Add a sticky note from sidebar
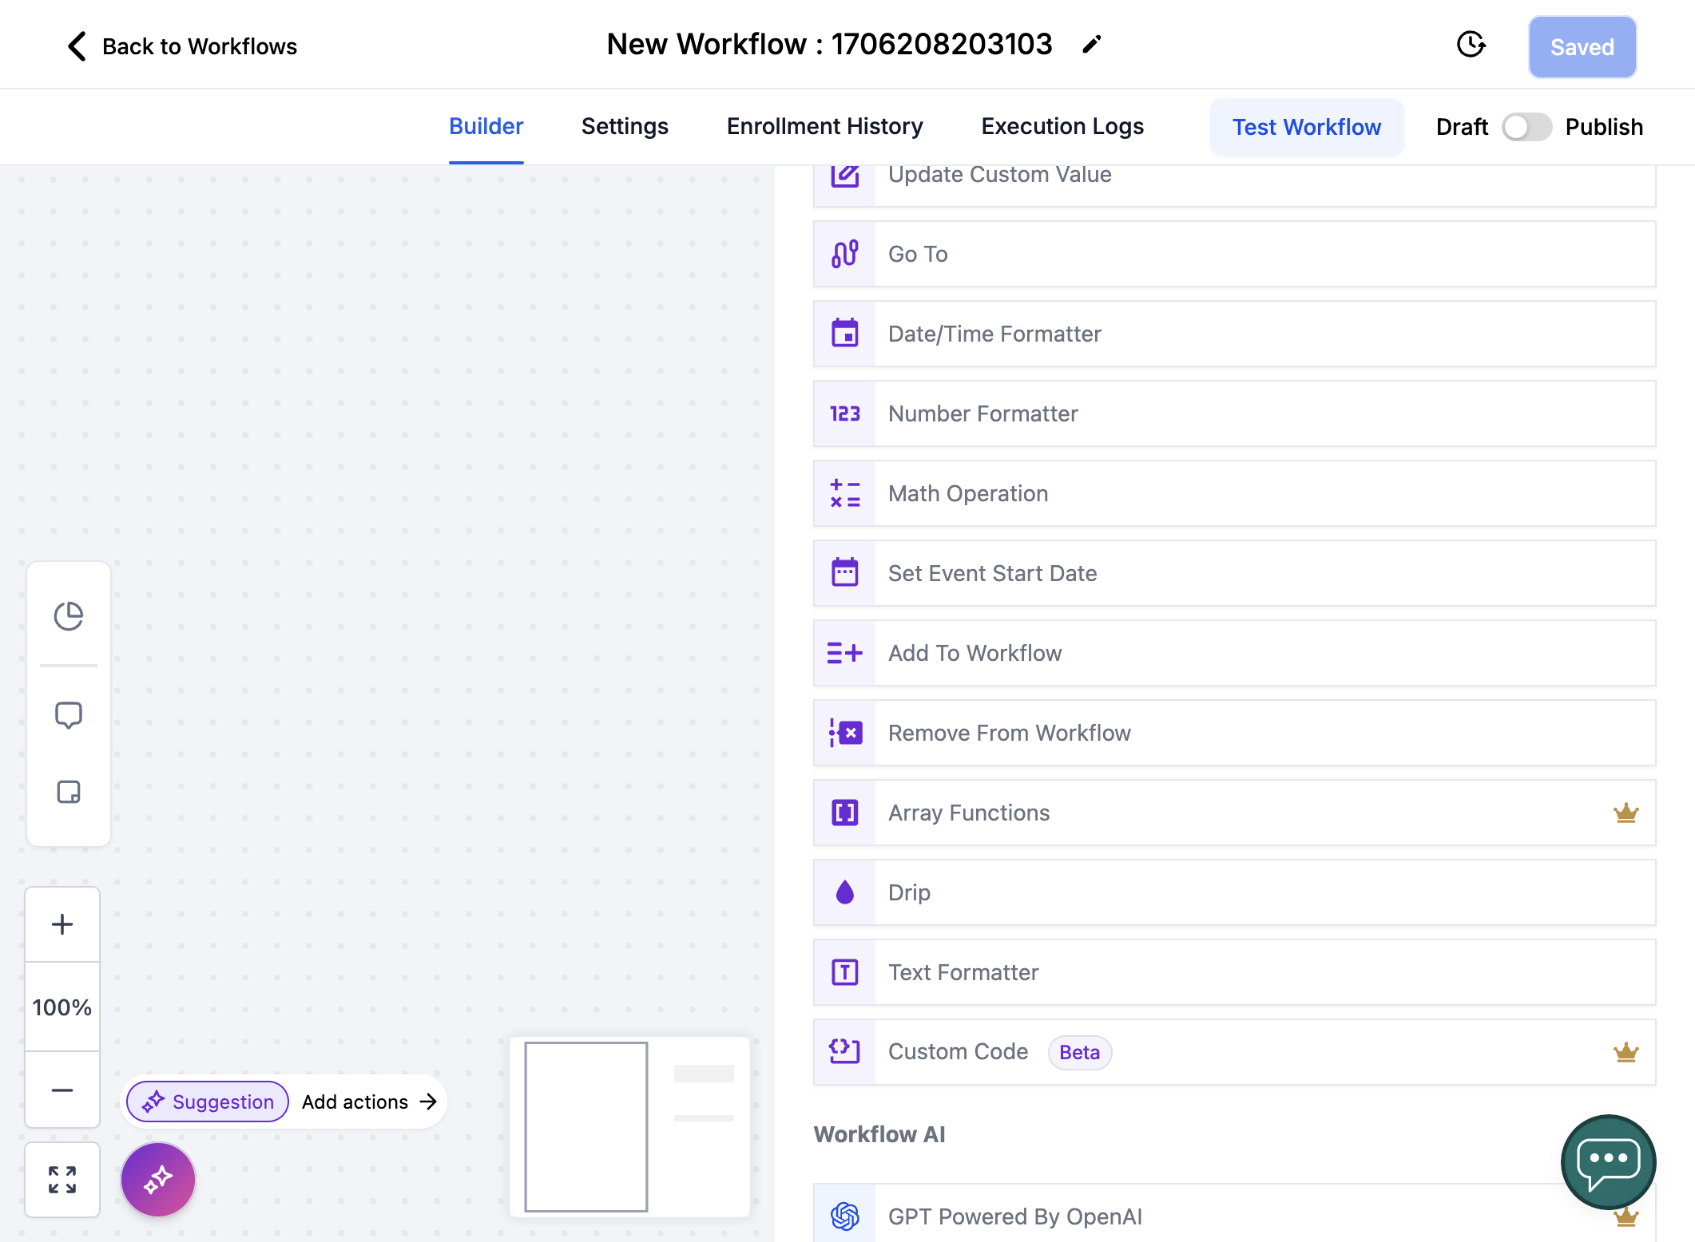Screen dimensions: 1695x1242 click(x=69, y=792)
